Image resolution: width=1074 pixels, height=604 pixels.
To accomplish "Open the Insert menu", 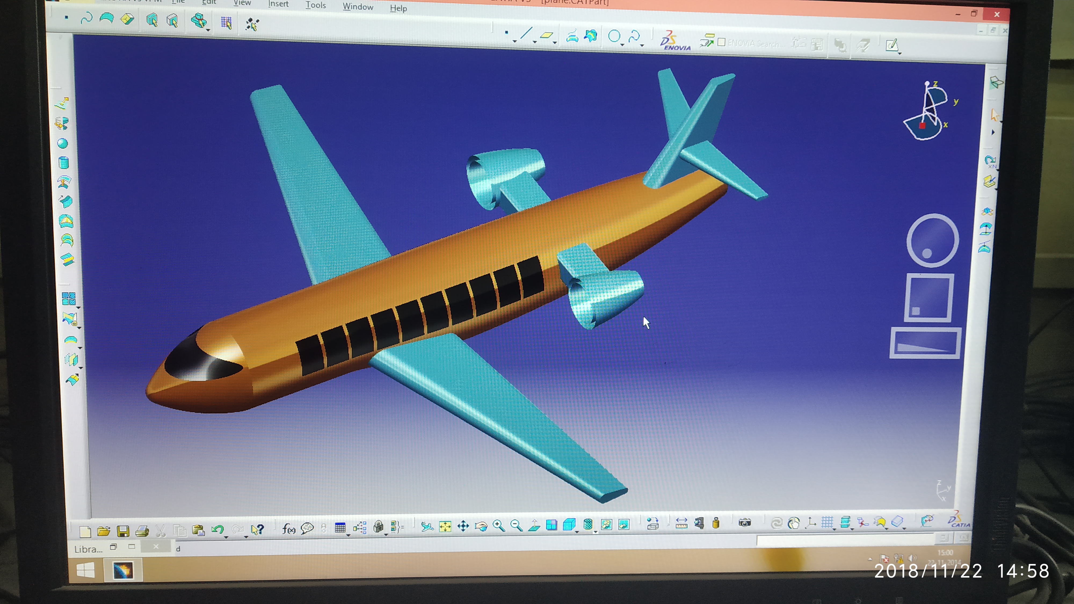I will [x=278, y=4].
